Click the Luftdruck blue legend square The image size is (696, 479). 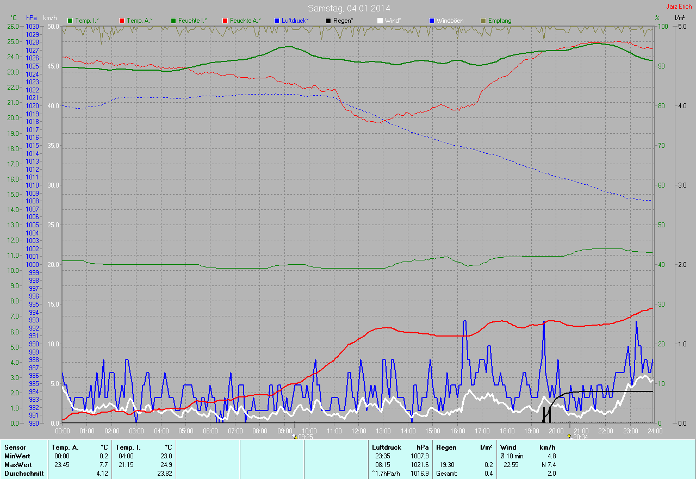(277, 21)
